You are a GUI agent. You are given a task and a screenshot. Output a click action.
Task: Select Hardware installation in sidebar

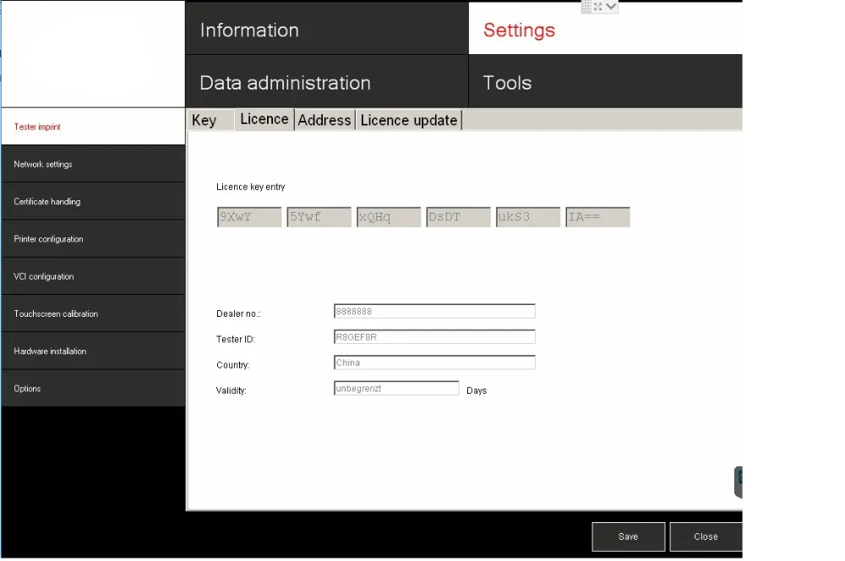93,351
